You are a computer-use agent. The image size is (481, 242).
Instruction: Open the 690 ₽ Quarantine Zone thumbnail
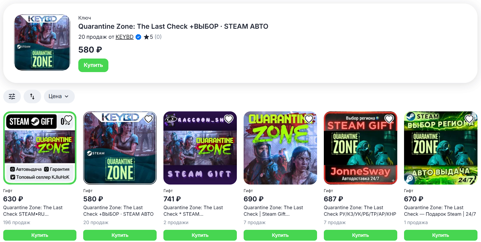pos(280,148)
